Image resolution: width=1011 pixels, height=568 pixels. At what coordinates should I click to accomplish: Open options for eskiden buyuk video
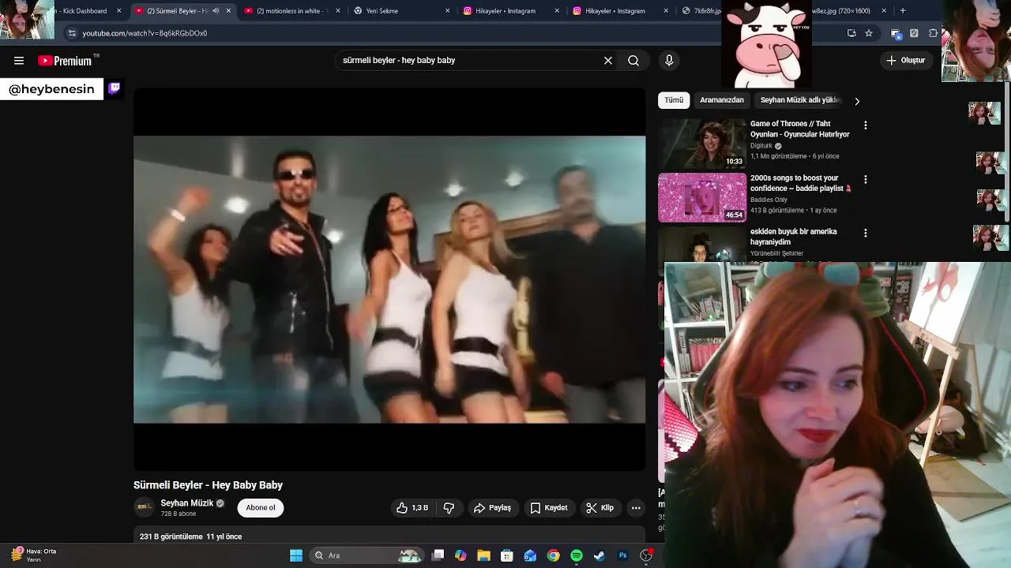coord(866,234)
